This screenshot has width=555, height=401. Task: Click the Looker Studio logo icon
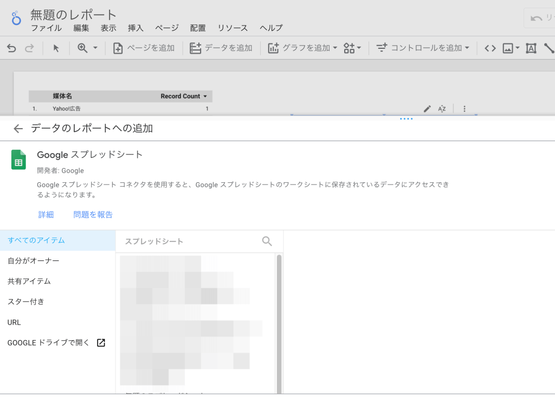coord(16,18)
